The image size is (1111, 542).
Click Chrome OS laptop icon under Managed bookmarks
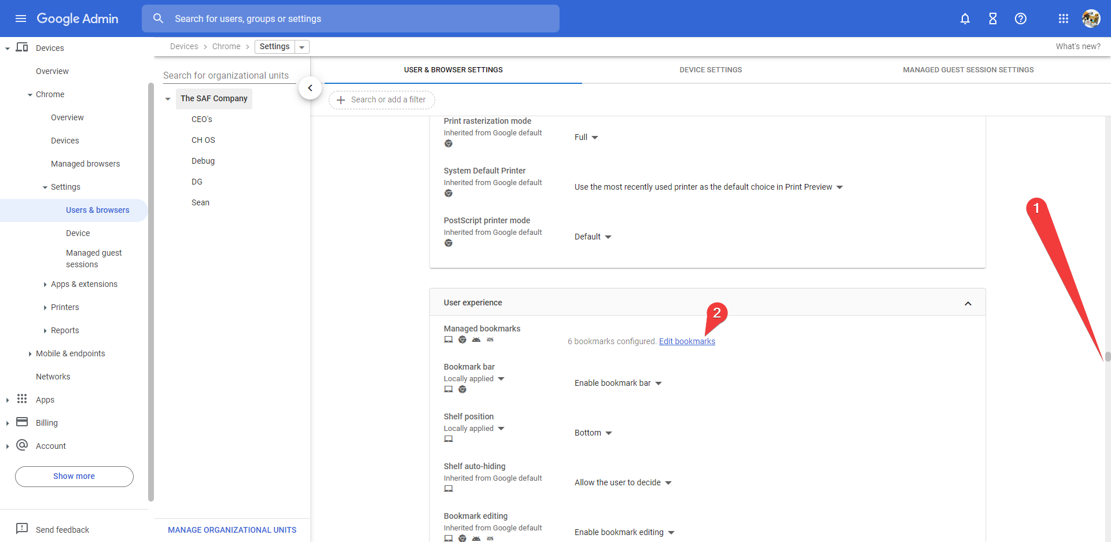(448, 340)
